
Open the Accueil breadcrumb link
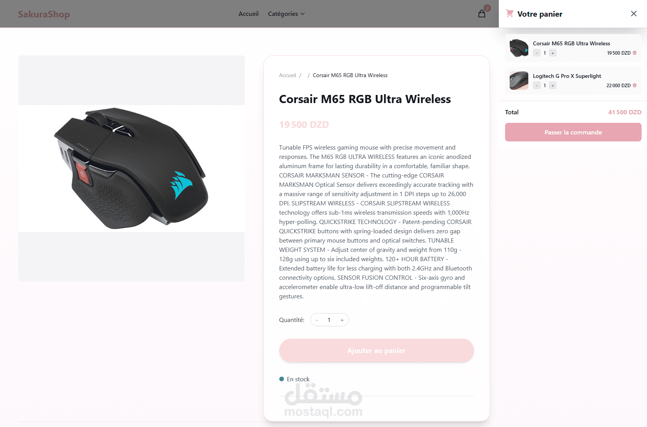point(287,75)
